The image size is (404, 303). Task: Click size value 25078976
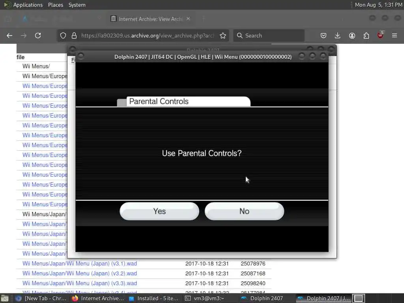tap(253, 264)
